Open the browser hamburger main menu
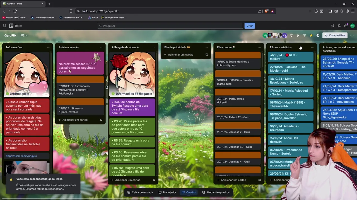The width and height of the screenshot is (357, 200). point(353,11)
